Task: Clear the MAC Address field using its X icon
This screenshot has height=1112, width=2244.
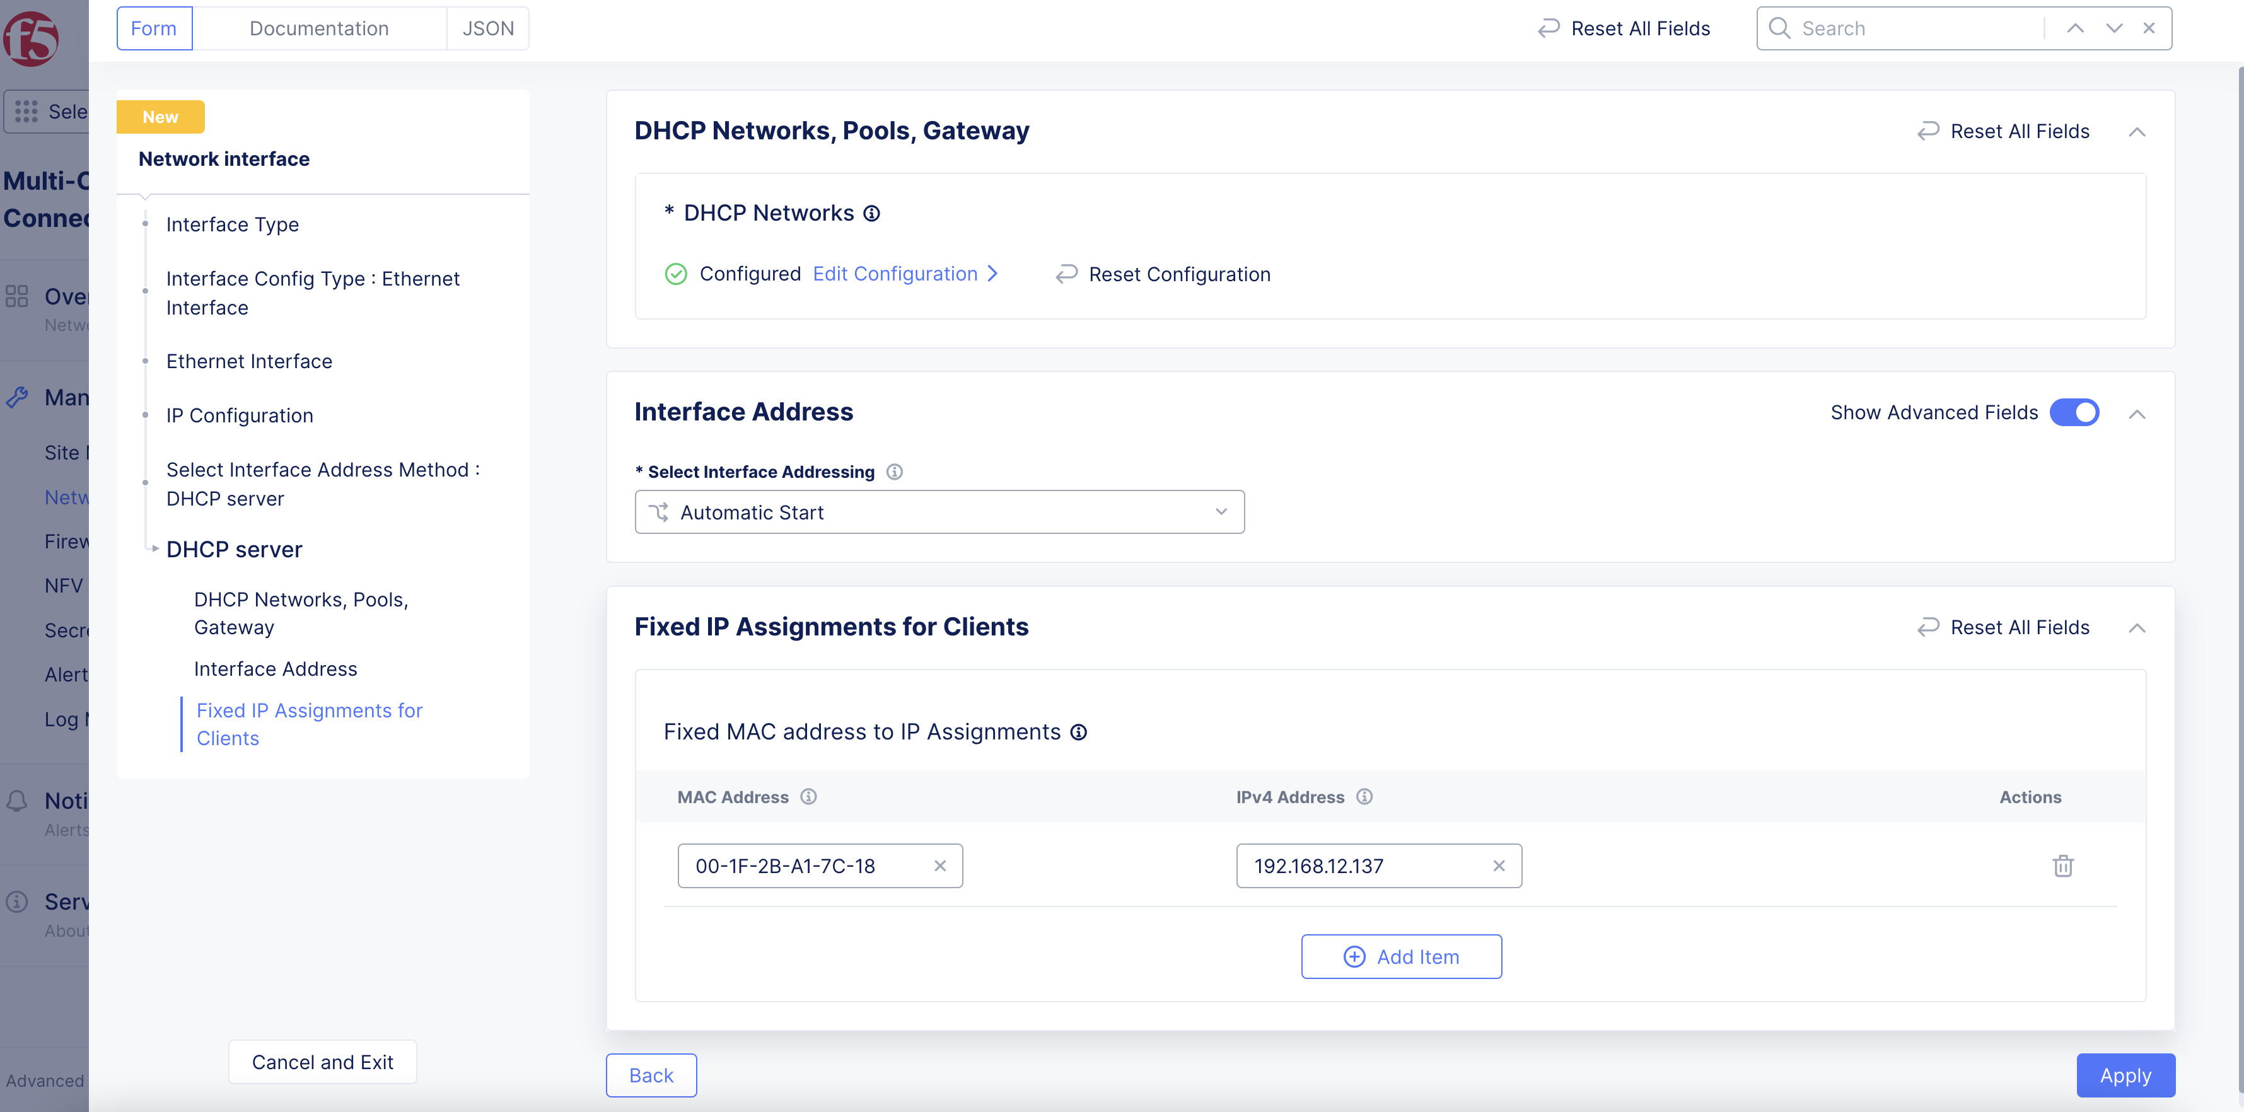Action: click(x=940, y=866)
